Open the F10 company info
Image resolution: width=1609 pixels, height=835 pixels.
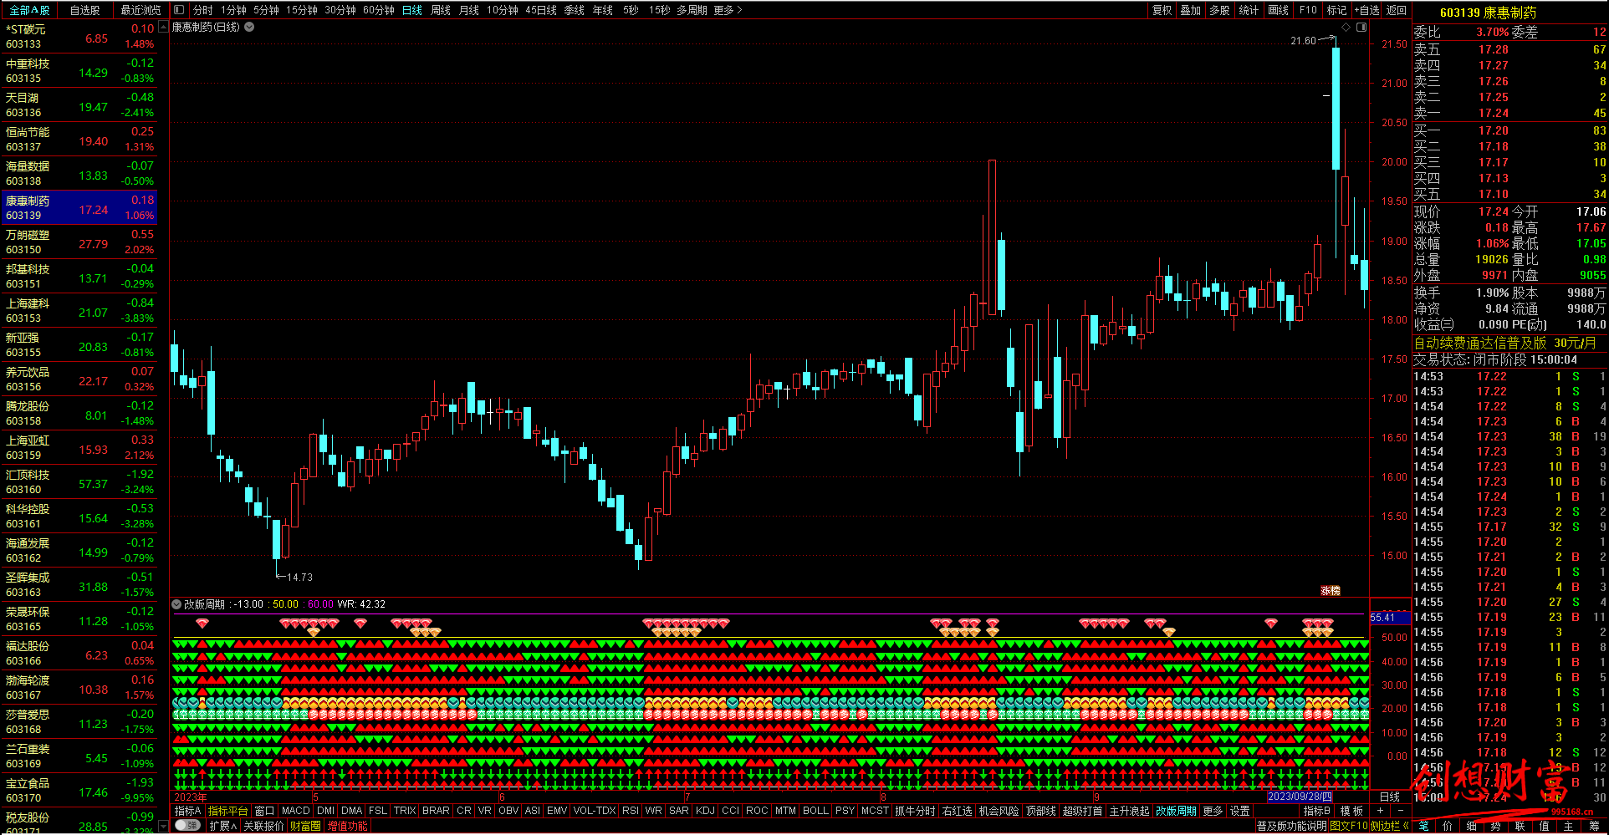pyautogui.click(x=1308, y=10)
